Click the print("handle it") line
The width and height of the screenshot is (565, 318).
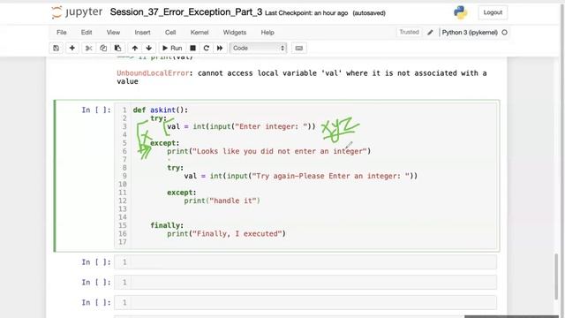222,201
